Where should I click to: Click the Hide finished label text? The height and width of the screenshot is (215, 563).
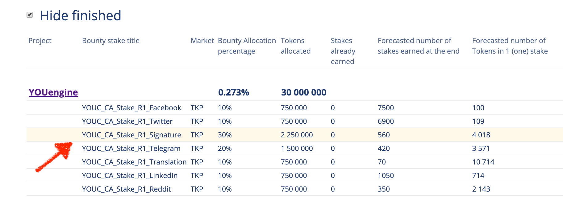pos(80,16)
